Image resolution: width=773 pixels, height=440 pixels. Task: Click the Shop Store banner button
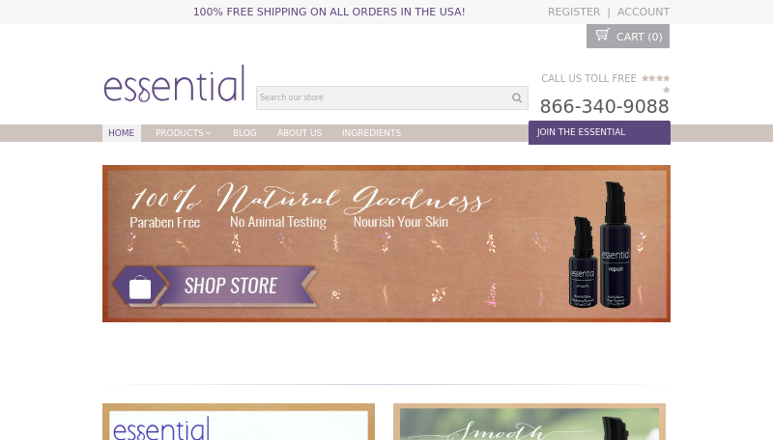[x=215, y=286]
